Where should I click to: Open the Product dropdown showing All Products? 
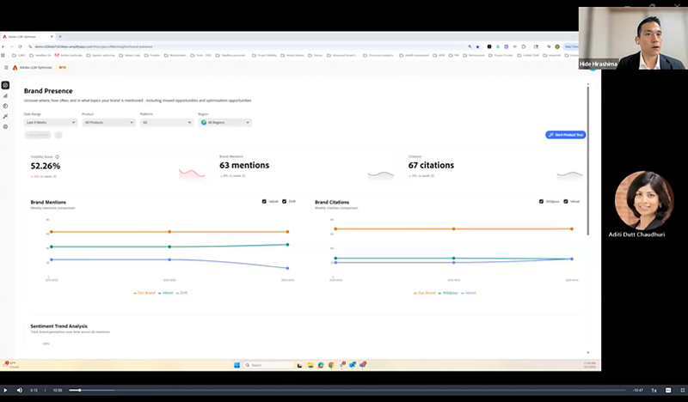[108, 123]
